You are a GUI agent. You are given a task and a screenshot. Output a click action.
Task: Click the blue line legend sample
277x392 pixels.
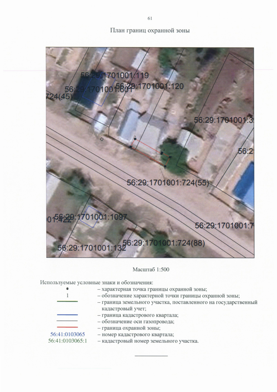(68, 315)
